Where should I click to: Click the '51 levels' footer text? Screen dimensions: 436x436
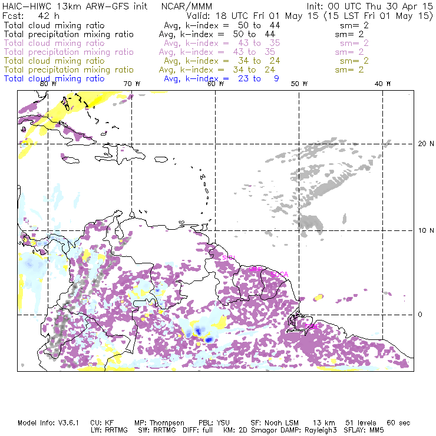point(361,423)
